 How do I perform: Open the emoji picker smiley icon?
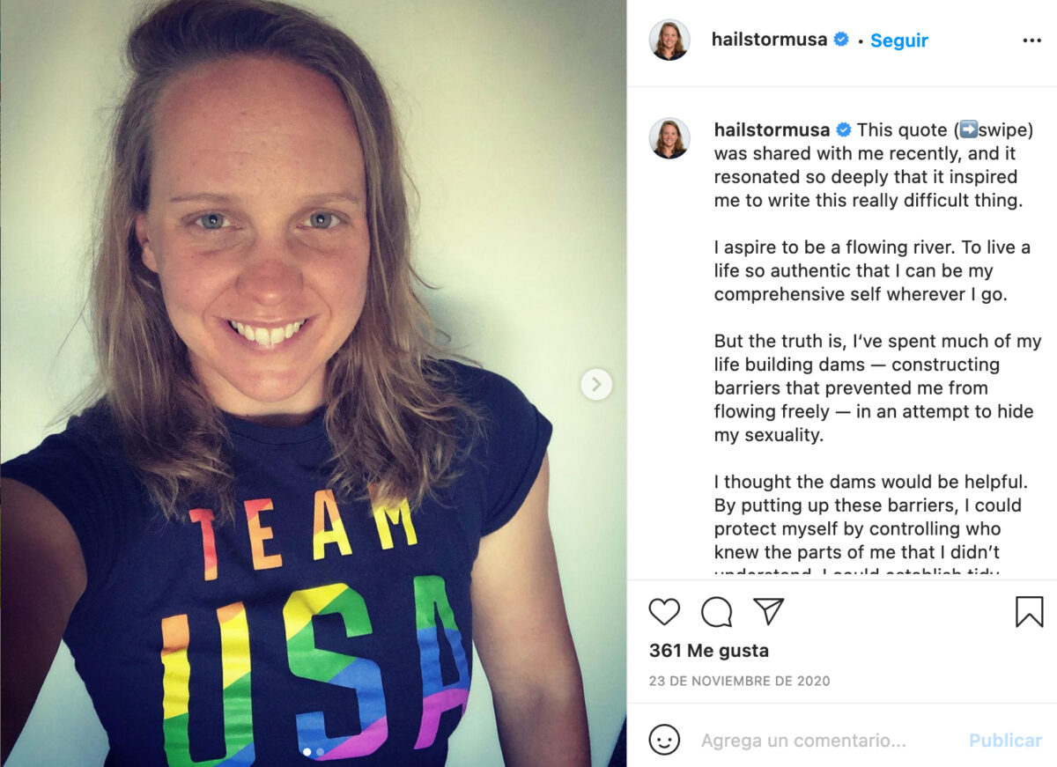[x=664, y=740]
